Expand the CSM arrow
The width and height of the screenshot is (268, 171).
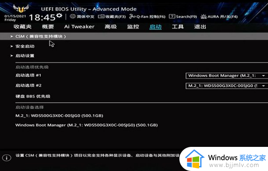(11, 36)
